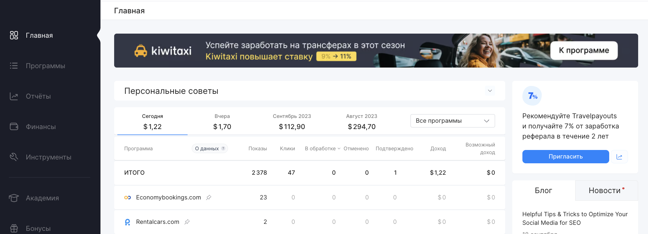
Task: Click the Rentalcars.com logo icon
Action: [x=128, y=222]
